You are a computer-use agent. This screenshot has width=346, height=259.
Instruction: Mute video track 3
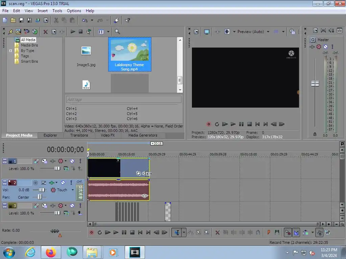pyautogui.click(x=72, y=205)
